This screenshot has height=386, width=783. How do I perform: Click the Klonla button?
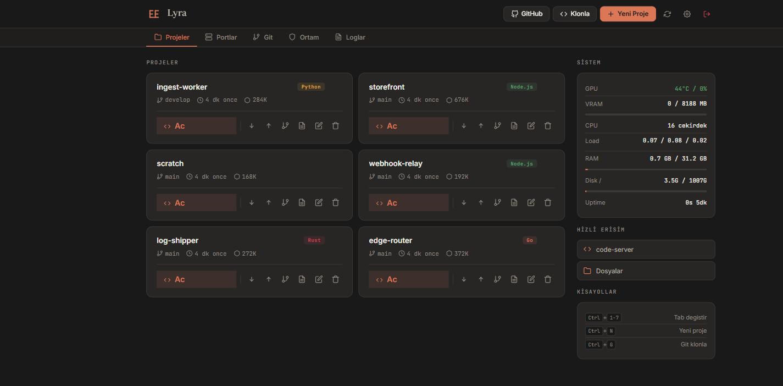click(x=575, y=14)
